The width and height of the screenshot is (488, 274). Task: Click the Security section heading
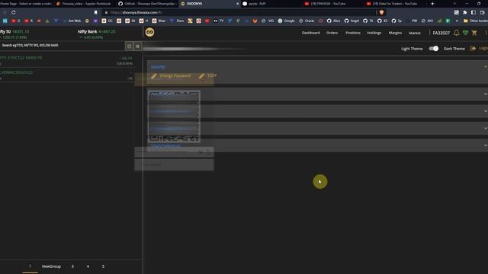pos(158,67)
